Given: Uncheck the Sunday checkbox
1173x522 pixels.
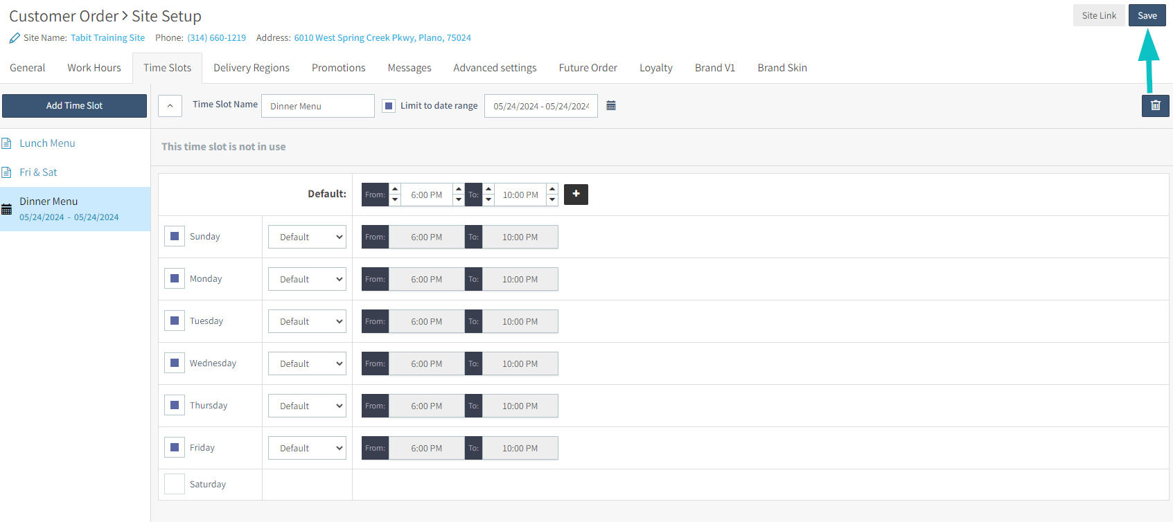Looking at the screenshot, I should coord(175,237).
